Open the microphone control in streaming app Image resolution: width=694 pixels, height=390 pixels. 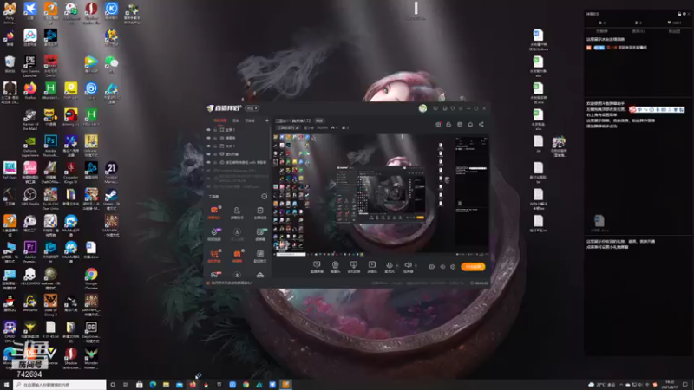[389, 266]
